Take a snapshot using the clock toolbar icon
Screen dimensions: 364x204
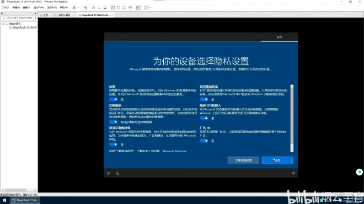[93, 8]
